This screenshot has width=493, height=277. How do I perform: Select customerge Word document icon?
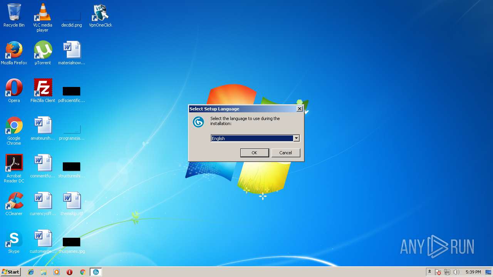(42, 242)
